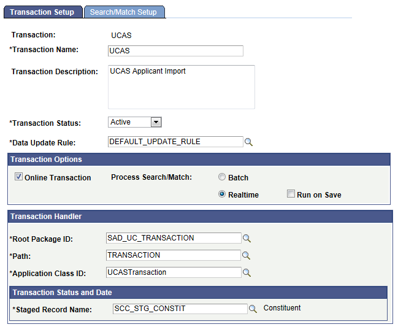The height and width of the screenshot is (327, 398).
Task: Expand the Transaction Status dropdown
Action: (156, 122)
